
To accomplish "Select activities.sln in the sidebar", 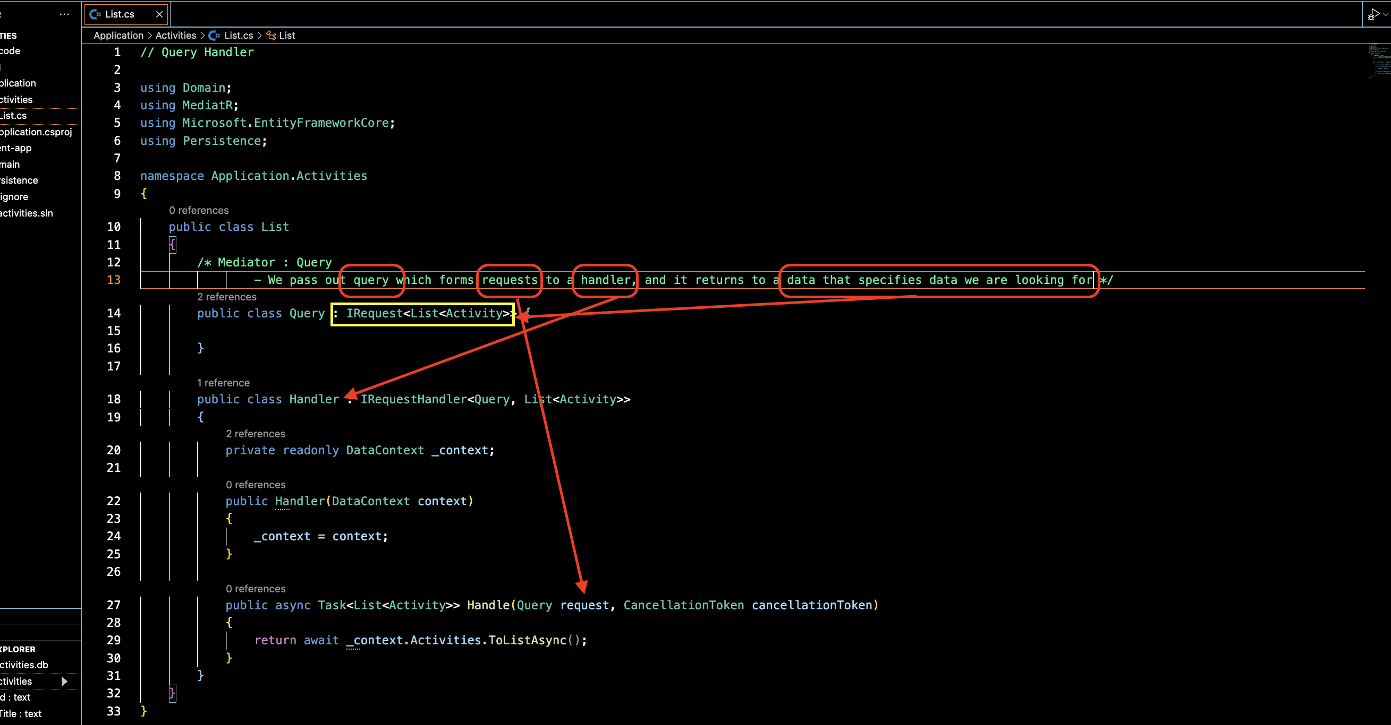I will point(27,213).
